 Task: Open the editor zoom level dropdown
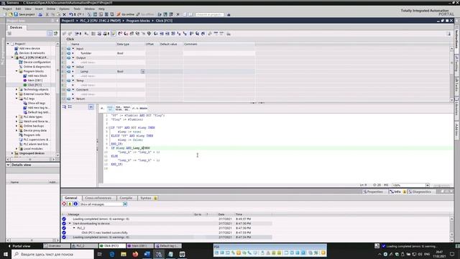point(428,185)
